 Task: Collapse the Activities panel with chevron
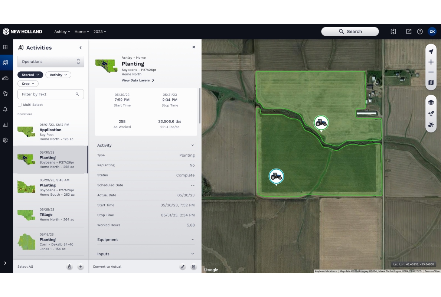pos(81,48)
